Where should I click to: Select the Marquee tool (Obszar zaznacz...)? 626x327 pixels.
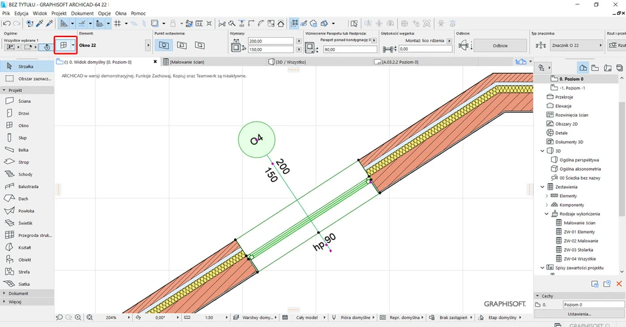pos(27,78)
